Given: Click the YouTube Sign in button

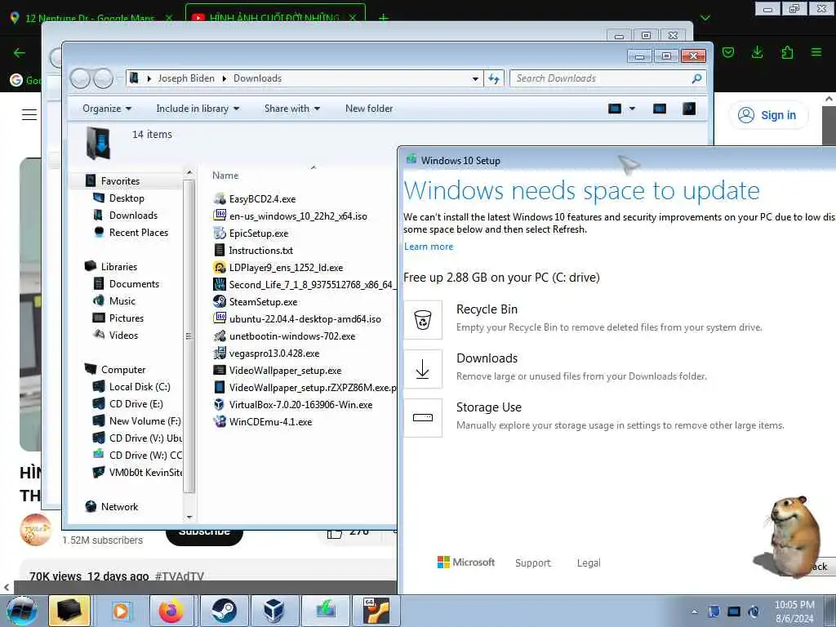Looking at the screenshot, I should (768, 115).
